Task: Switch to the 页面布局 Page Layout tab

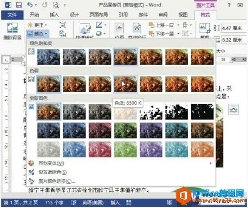Action: pyautogui.click(x=98, y=15)
